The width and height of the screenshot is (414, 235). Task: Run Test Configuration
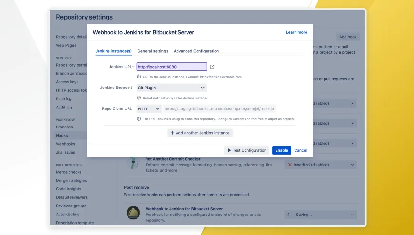click(246, 150)
